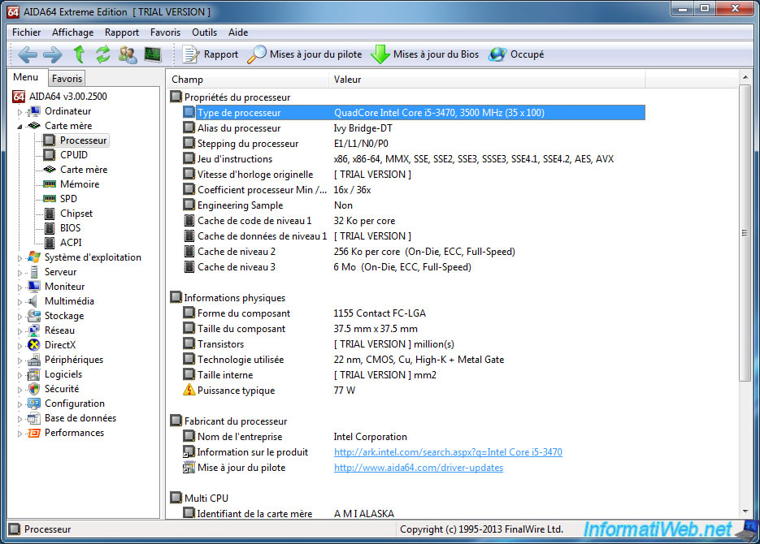The height and width of the screenshot is (544, 760).
Task: Click the Valeur column header
Action: pyautogui.click(x=487, y=80)
